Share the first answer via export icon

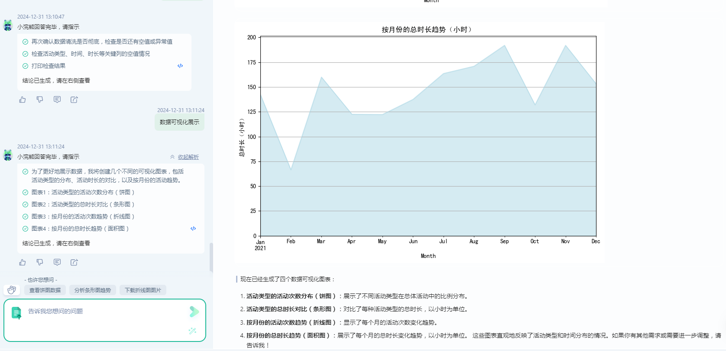click(x=75, y=100)
